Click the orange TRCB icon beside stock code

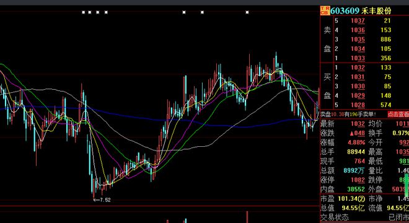325,11
